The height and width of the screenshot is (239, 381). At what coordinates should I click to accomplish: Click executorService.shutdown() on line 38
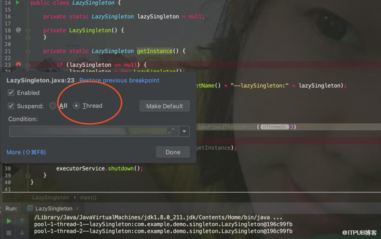pos(99,168)
